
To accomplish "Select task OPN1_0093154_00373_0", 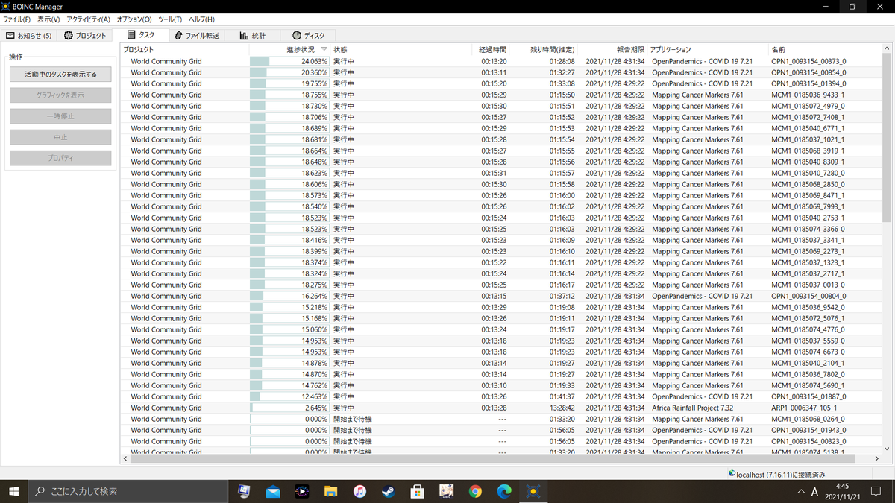I will 808,61.
